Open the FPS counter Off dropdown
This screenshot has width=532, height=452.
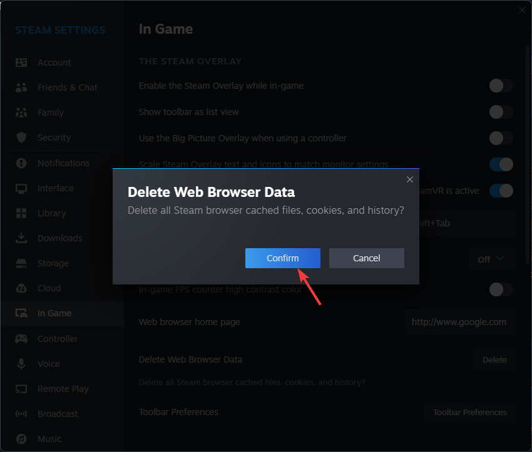[x=493, y=259]
